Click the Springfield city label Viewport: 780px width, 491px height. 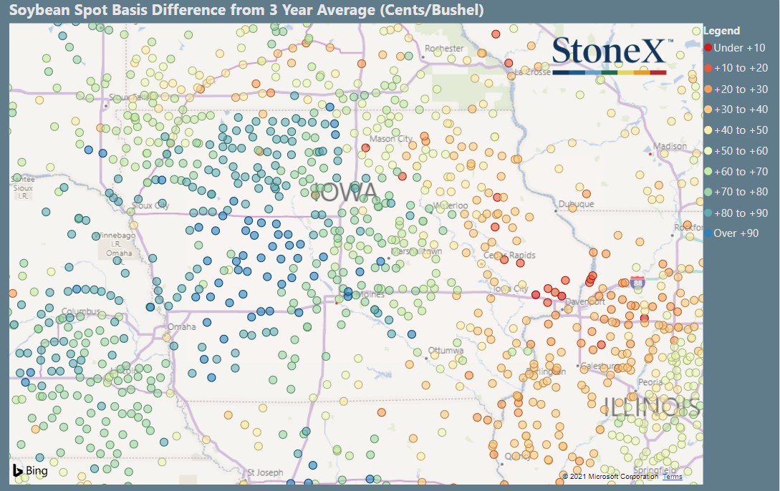point(655,470)
